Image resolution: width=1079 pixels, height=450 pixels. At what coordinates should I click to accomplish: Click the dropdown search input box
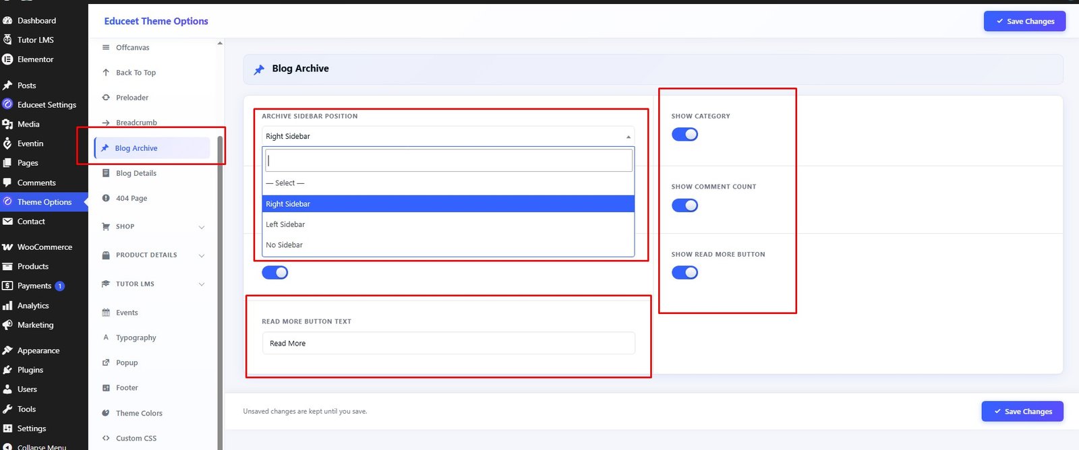pyautogui.click(x=449, y=160)
